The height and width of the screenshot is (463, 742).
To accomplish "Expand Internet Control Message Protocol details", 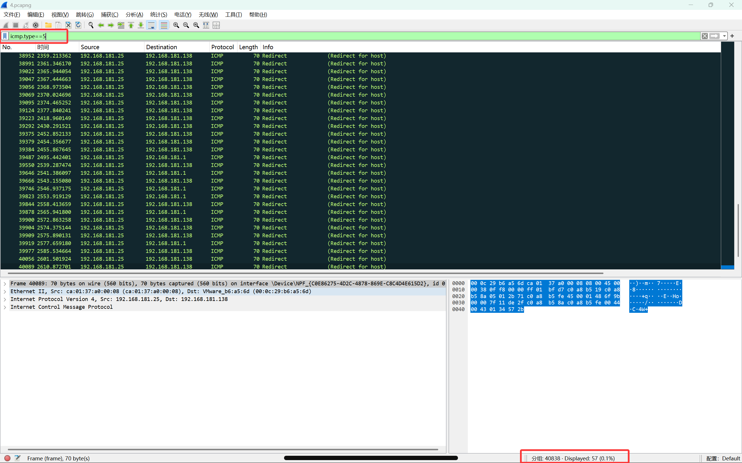I will click(5, 307).
